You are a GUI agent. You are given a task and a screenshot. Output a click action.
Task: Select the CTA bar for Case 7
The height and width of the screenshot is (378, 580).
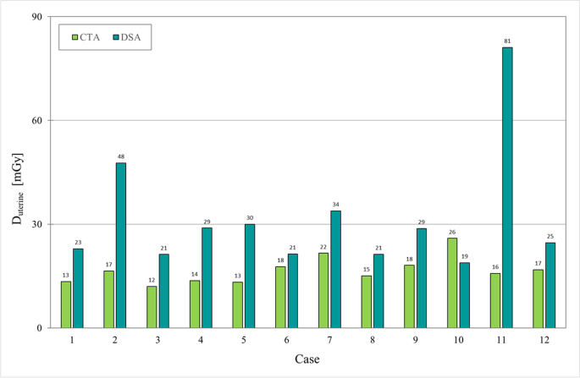click(x=323, y=290)
